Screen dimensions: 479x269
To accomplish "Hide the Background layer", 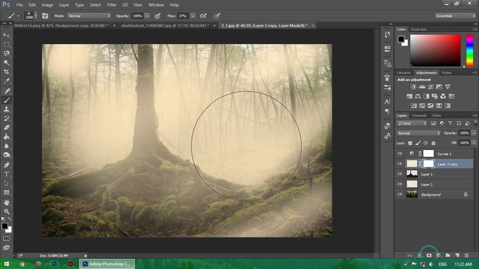I will (x=400, y=194).
